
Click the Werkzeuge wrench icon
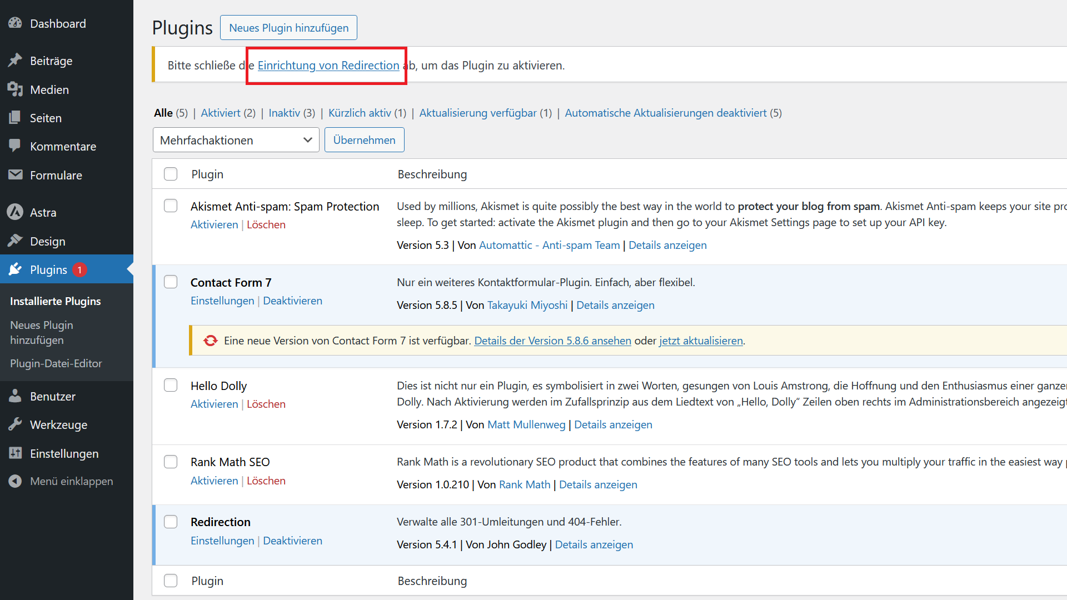pyautogui.click(x=15, y=424)
